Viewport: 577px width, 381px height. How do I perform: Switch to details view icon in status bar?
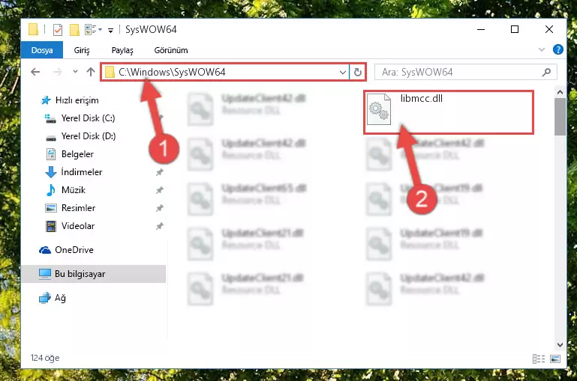pyautogui.click(x=539, y=359)
